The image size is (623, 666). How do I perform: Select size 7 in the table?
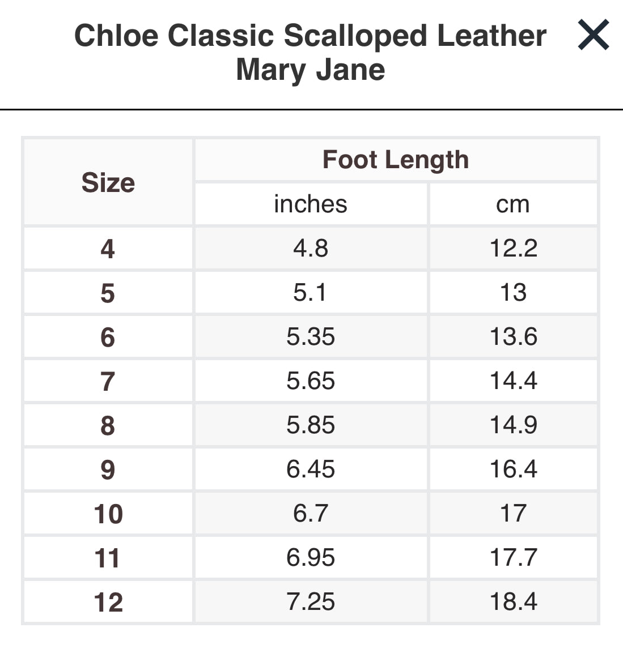(108, 381)
